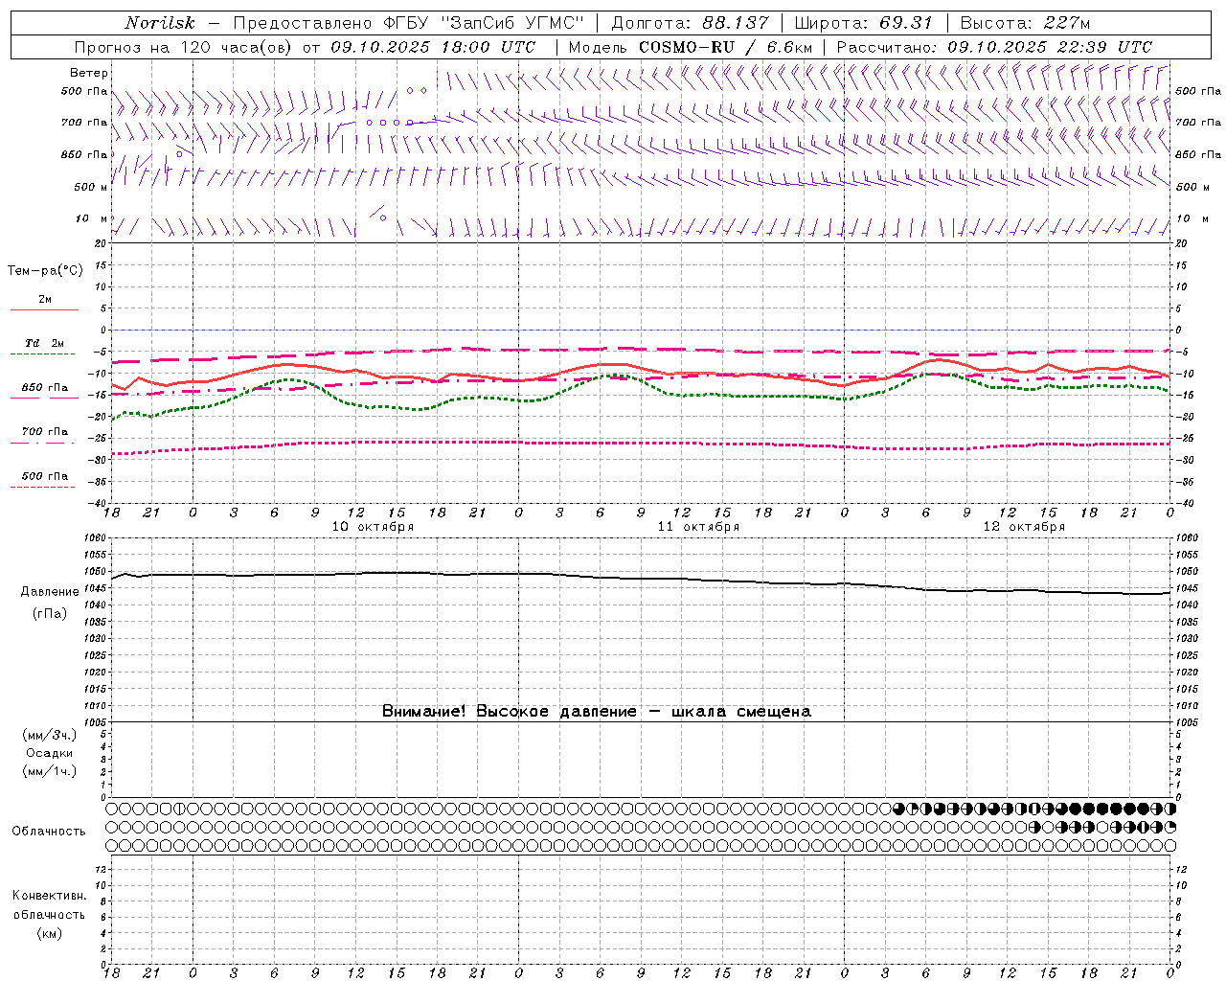Click the 1005 value on right pressure axis
Image resolution: width=1226 pixels, height=981 pixels.
click(x=1186, y=722)
